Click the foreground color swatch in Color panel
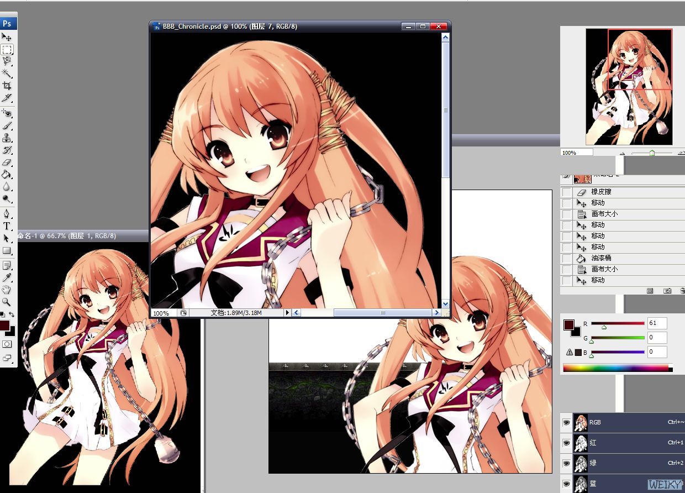Screen dimensions: 685x493 (x=569, y=325)
